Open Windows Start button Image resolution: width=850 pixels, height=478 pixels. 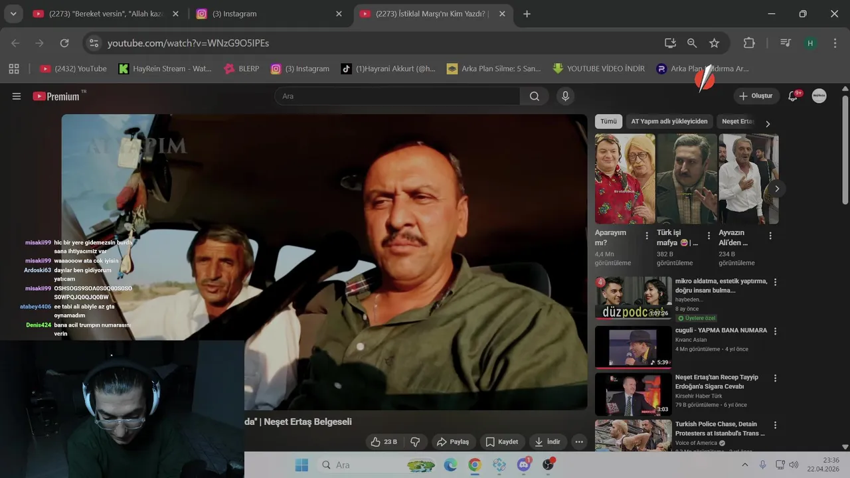tap(301, 465)
